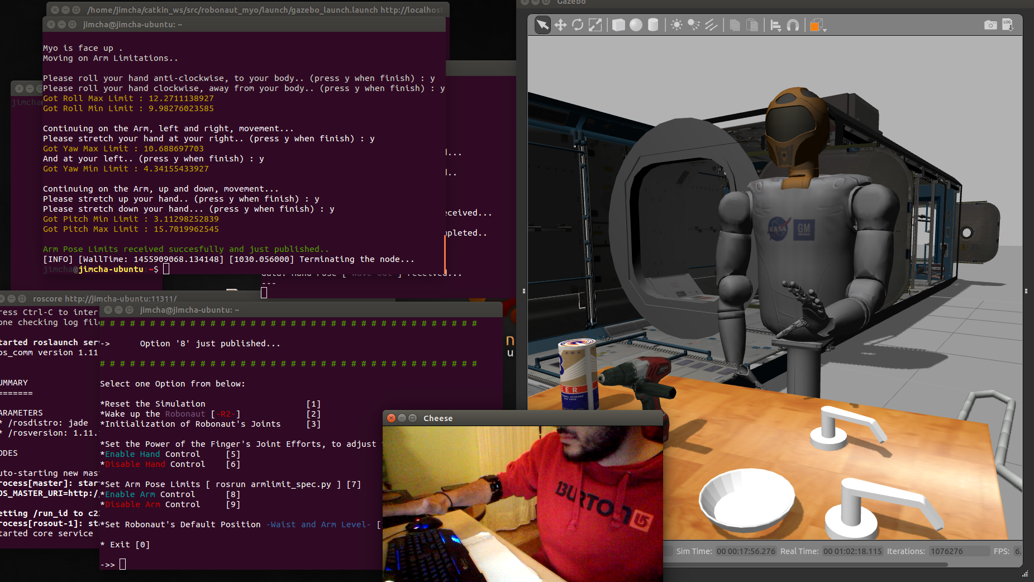Click the Iterations value 1076276
The height and width of the screenshot is (582, 1034).
pos(959,551)
